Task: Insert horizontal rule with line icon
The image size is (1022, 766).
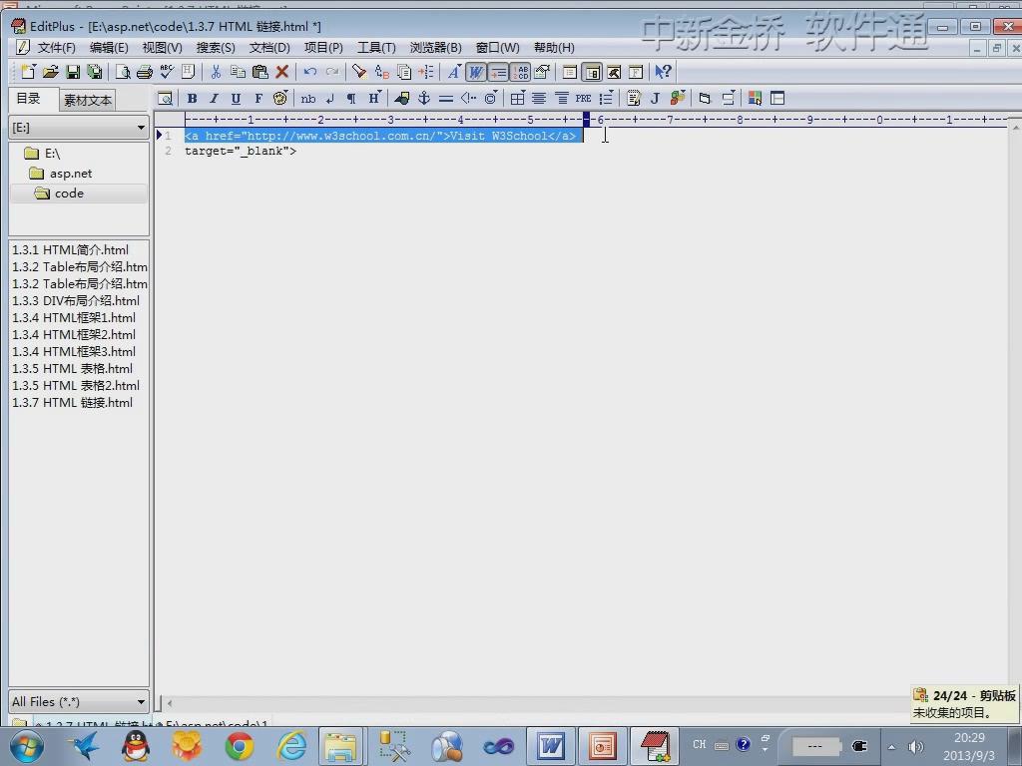Action: [446, 99]
